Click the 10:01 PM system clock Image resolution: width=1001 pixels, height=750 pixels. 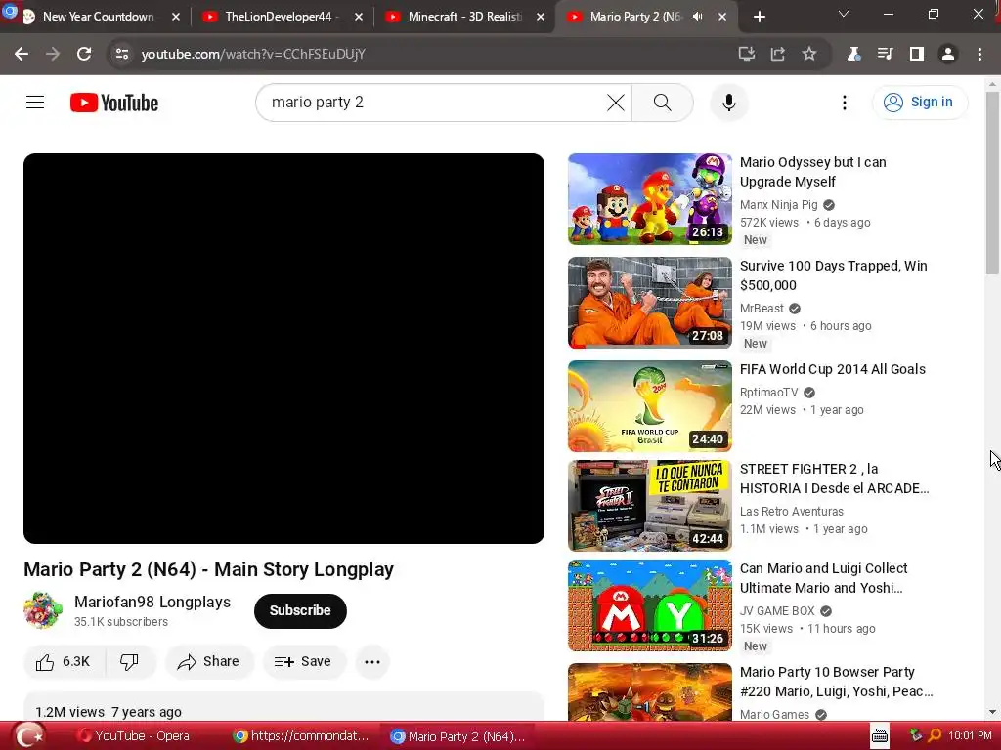(970, 736)
